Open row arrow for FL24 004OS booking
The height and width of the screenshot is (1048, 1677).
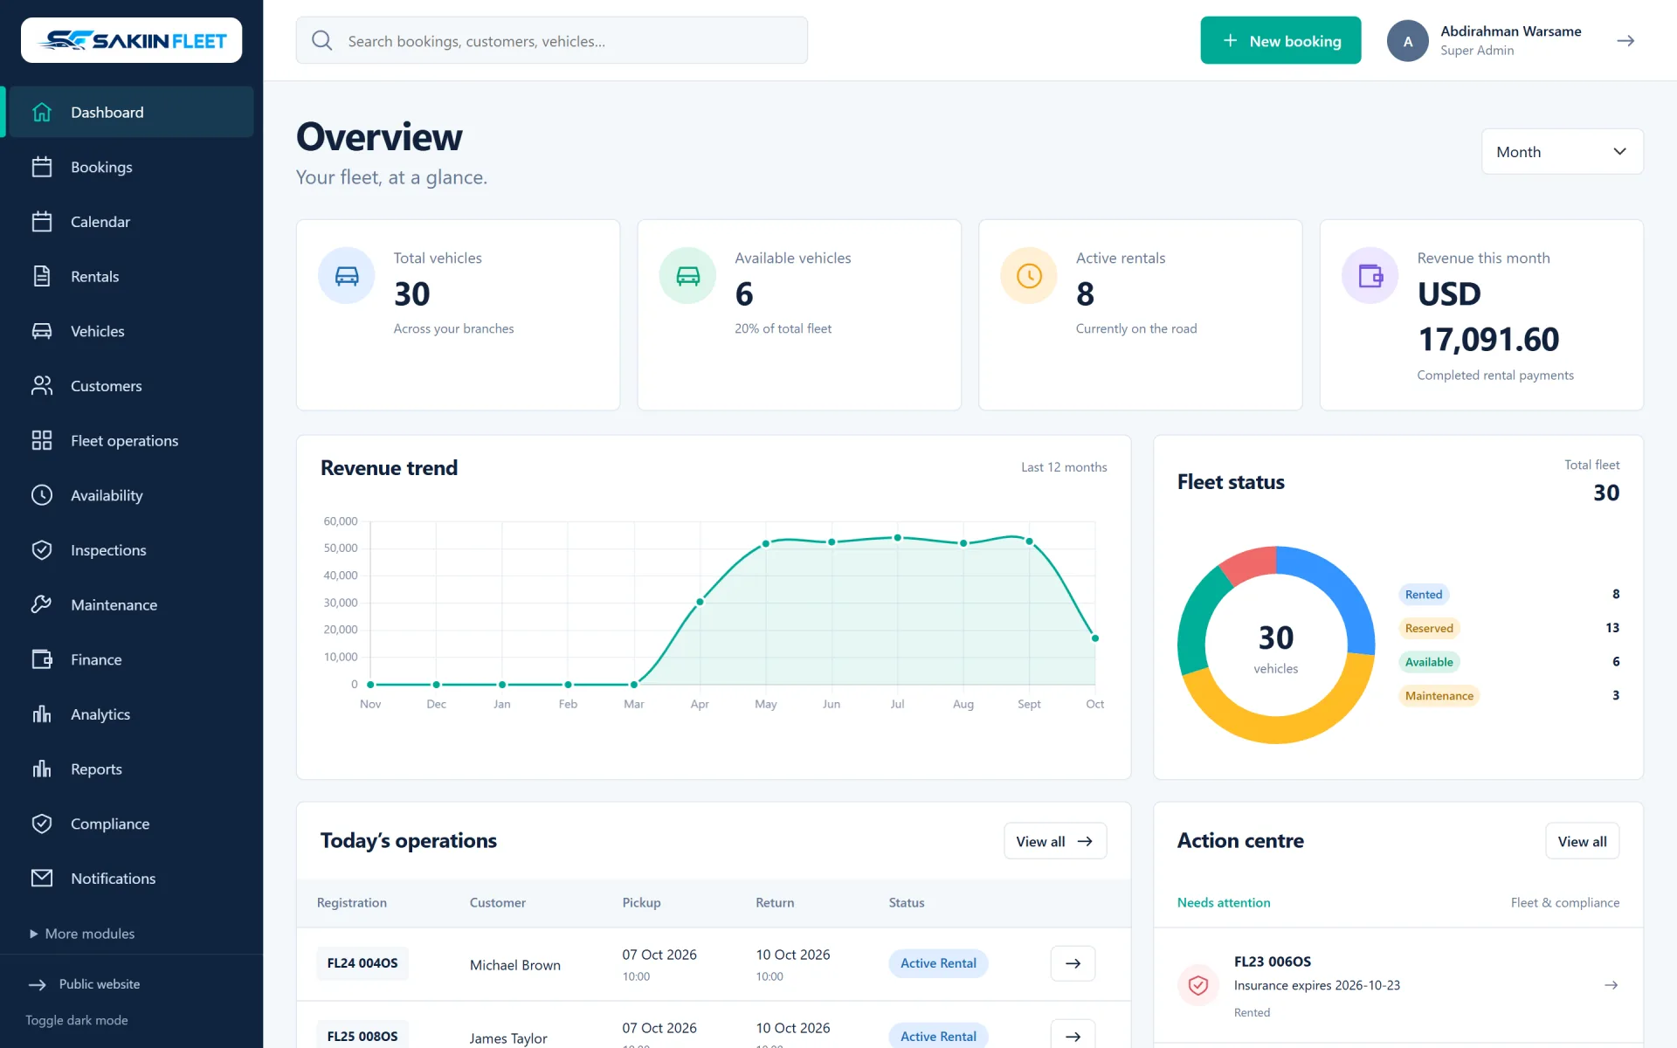(x=1073, y=963)
